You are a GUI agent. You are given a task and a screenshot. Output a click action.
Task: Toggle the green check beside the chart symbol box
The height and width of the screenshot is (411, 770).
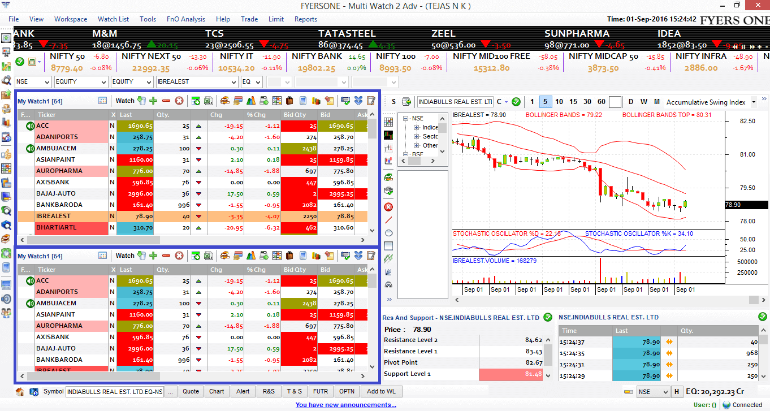coord(515,102)
